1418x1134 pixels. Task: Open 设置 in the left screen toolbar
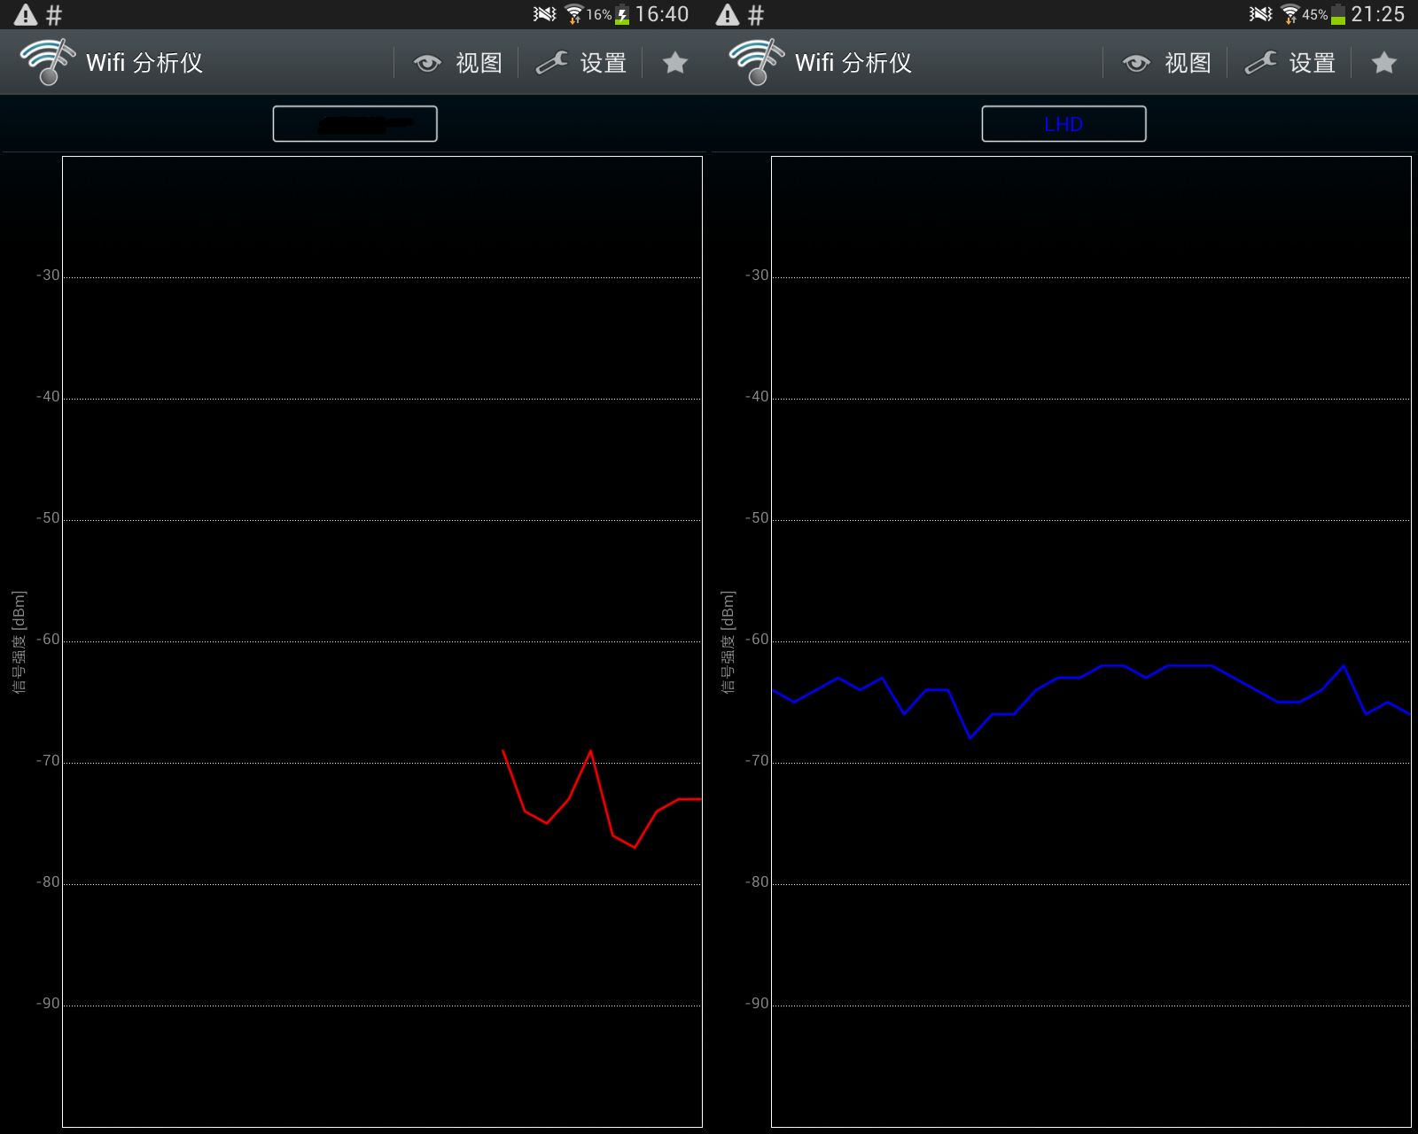pyautogui.click(x=604, y=63)
